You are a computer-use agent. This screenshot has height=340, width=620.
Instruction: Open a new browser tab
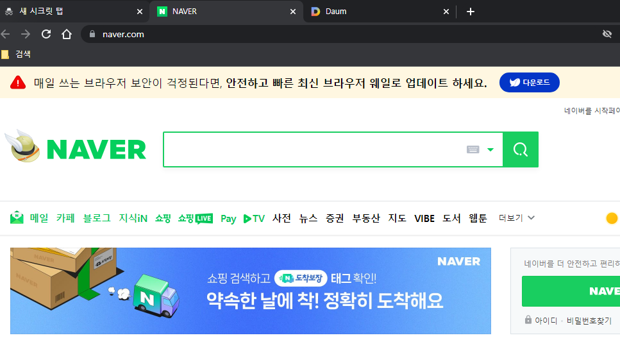point(470,12)
